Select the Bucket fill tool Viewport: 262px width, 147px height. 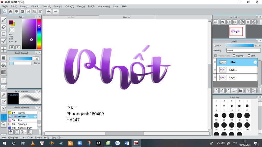4,65
